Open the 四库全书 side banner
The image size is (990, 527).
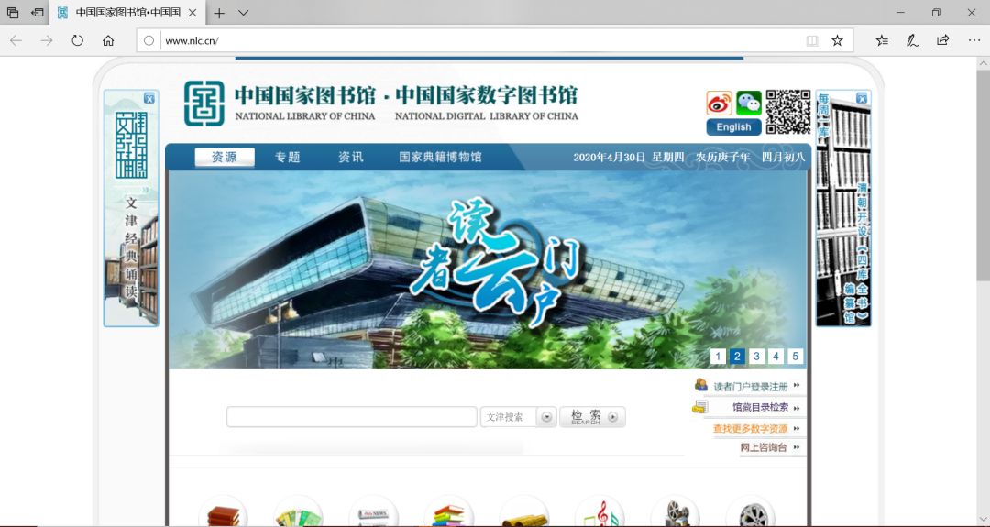[843, 208]
